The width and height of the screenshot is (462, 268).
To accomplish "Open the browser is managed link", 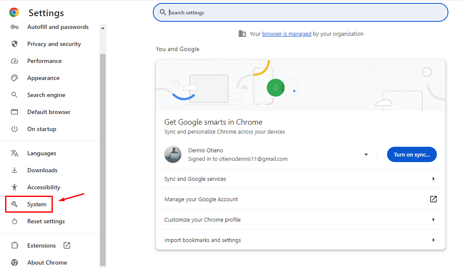I will click(x=287, y=34).
